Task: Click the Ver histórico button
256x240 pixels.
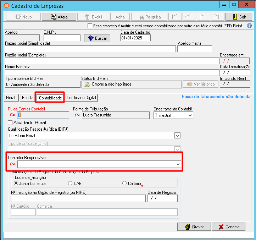Action: pyautogui.click(x=200, y=84)
